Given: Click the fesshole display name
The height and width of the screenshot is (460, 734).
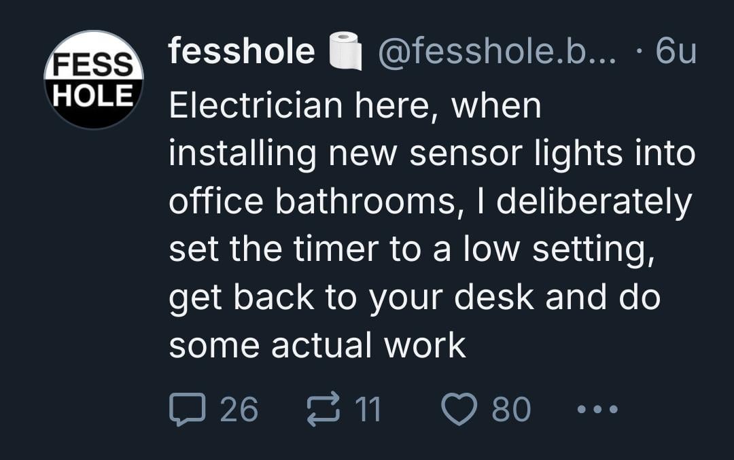Looking at the screenshot, I should 242,52.
